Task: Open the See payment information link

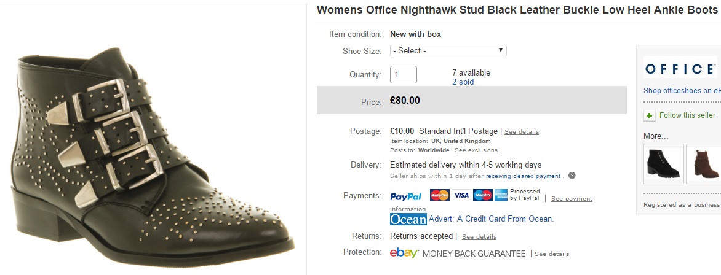Action: [572, 199]
